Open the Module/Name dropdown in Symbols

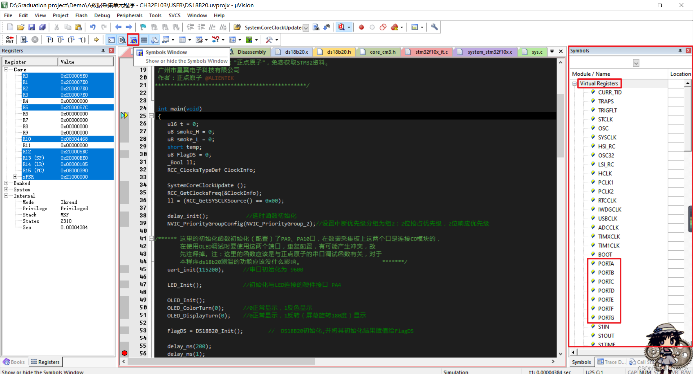636,63
